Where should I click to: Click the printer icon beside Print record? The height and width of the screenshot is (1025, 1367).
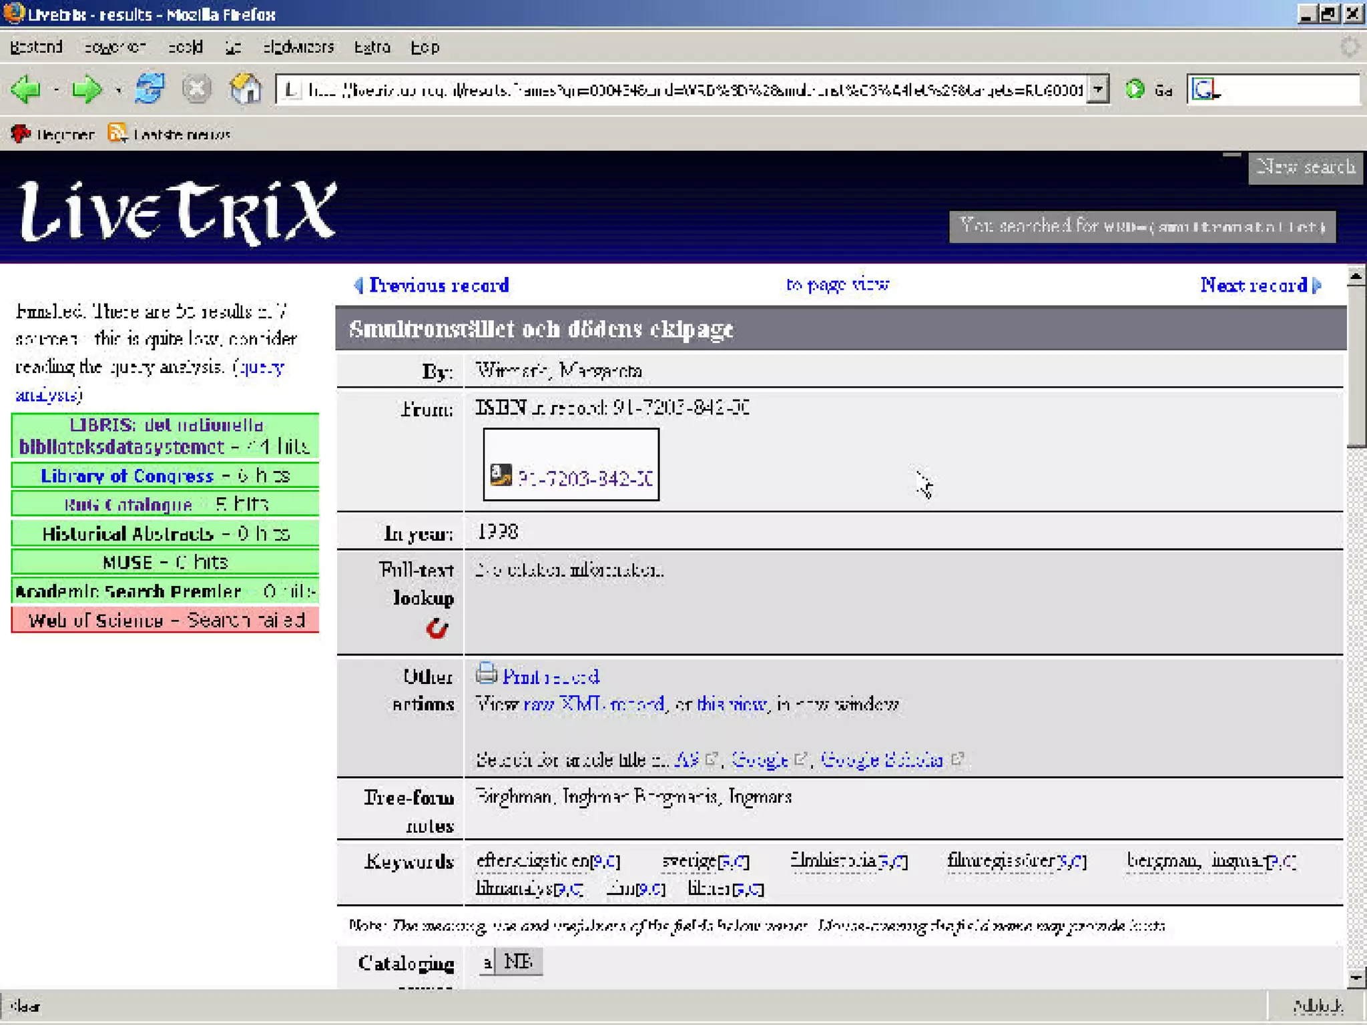coord(487,674)
